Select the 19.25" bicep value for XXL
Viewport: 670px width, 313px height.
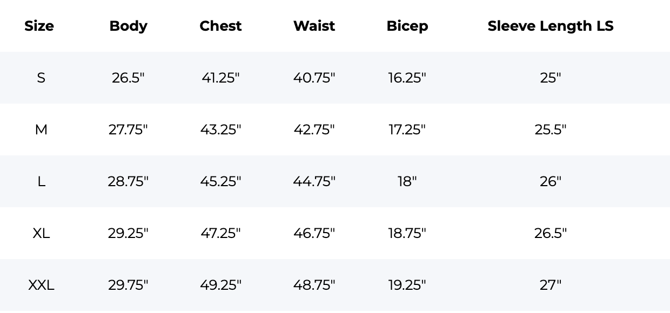[407, 285]
